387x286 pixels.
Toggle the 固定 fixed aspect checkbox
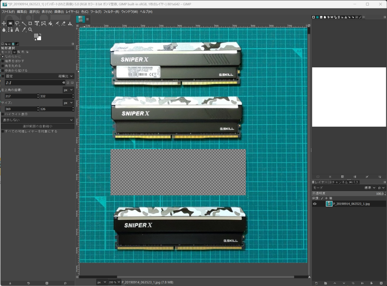click(3, 76)
